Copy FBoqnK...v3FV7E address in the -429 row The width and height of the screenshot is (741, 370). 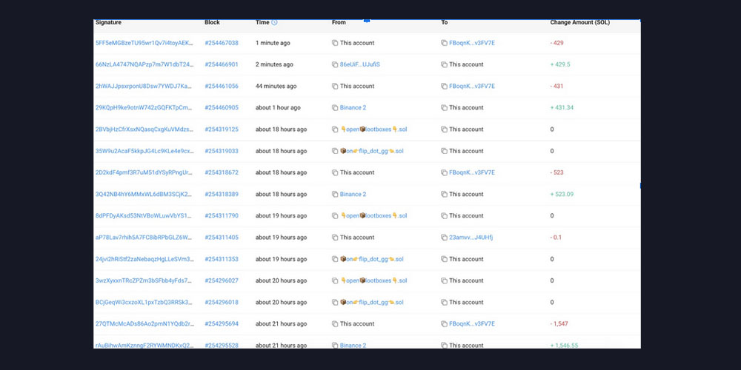(x=444, y=44)
